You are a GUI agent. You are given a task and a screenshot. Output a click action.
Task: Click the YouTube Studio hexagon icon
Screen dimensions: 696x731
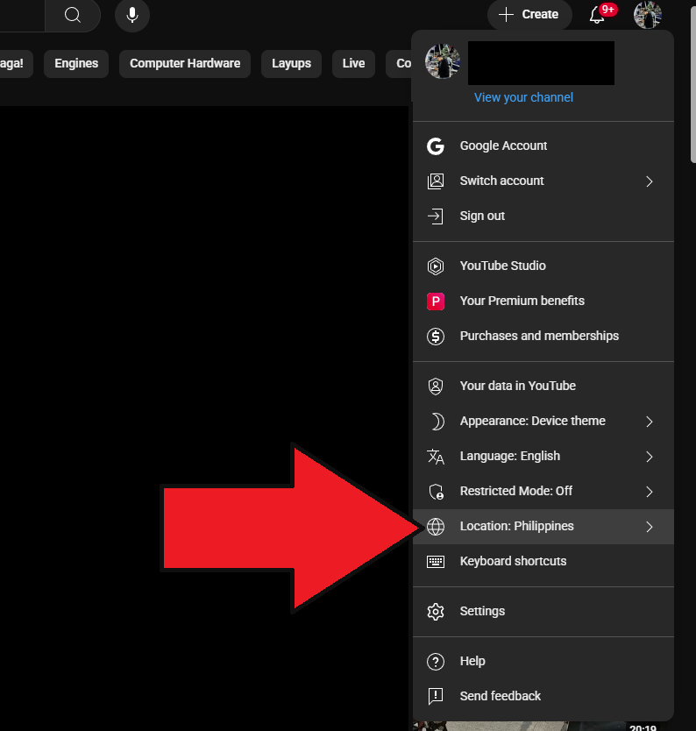[436, 266]
